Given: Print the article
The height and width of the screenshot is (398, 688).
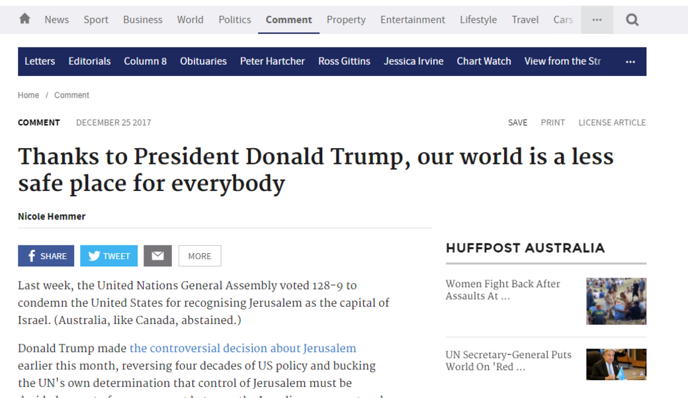Looking at the screenshot, I should point(553,122).
